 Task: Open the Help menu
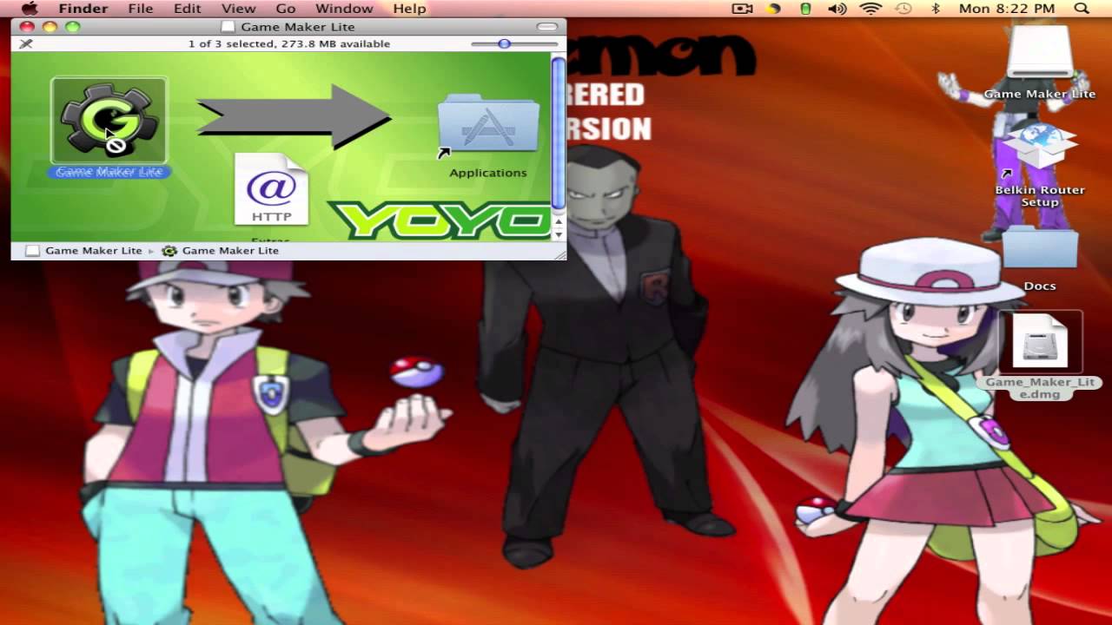point(409,9)
